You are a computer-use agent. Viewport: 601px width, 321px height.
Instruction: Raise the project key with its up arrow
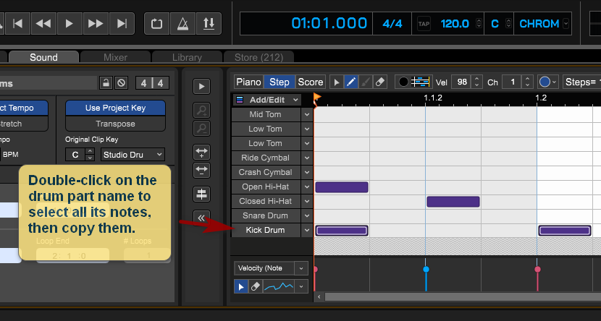click(508, 21)
